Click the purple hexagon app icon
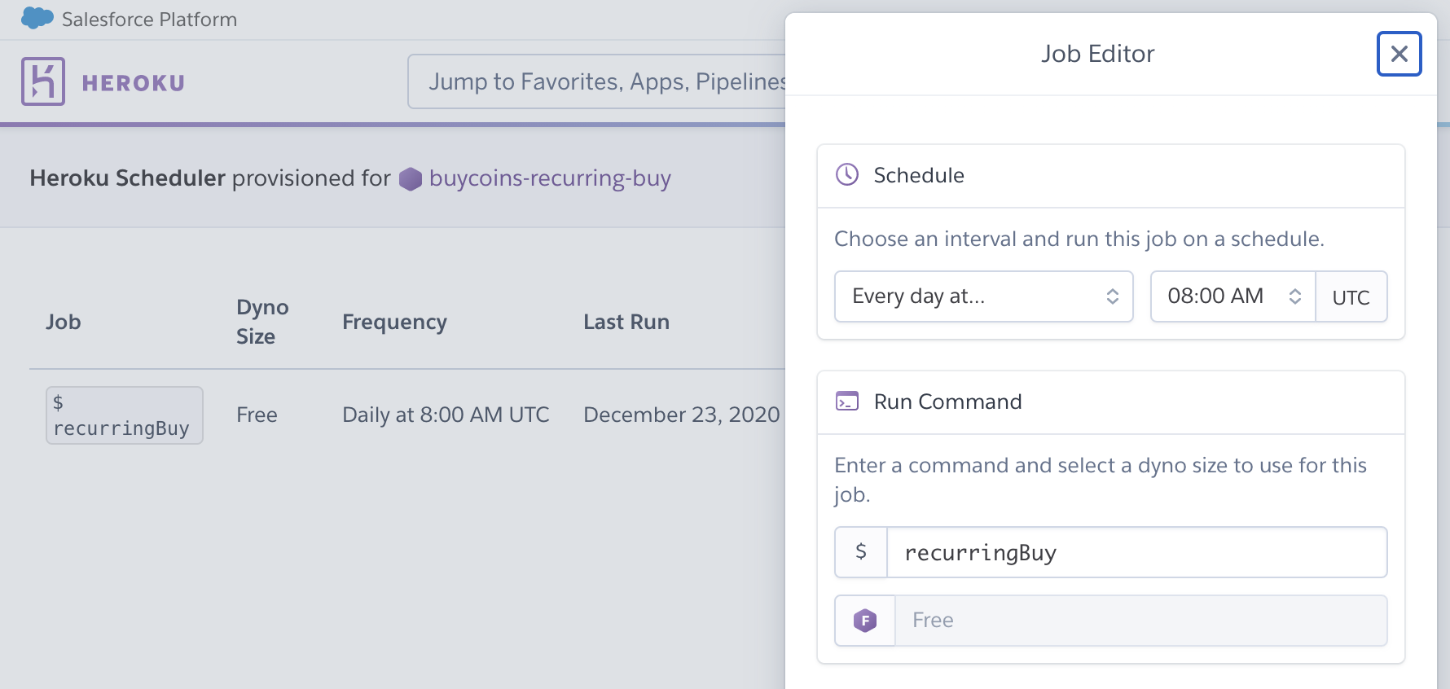 click(x=411, y=178)
